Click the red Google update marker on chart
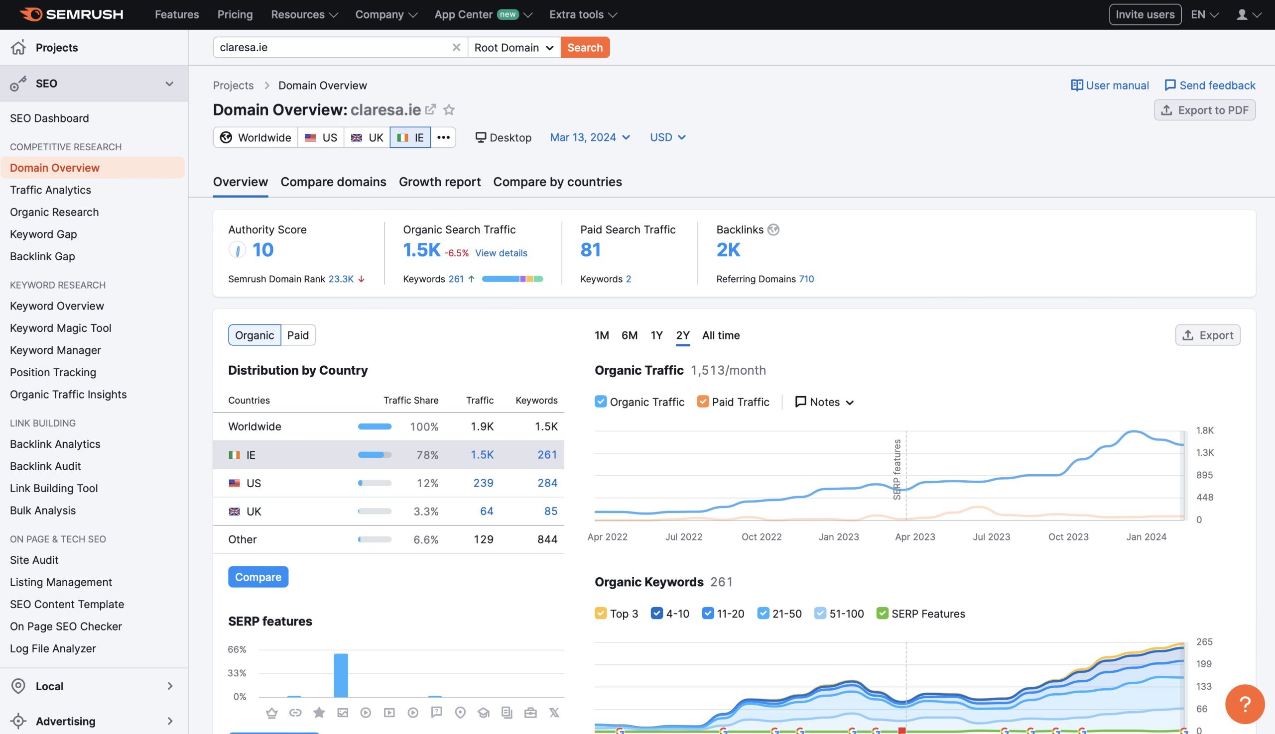Viewport: 1275px width, 734px height. [x=901, y=730]
